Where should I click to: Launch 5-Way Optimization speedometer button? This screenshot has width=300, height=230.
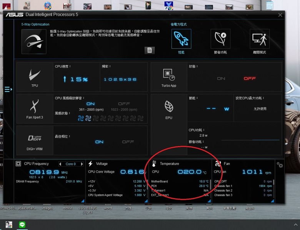pos(34,42)
